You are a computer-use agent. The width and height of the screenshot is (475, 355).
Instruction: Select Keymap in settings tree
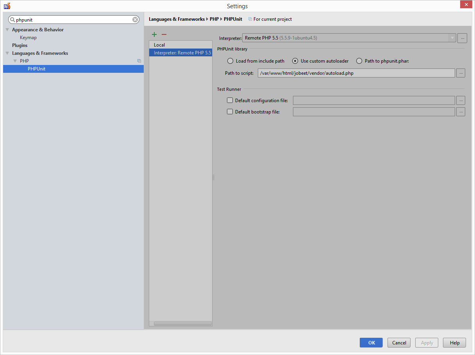(x=28, y=38)
